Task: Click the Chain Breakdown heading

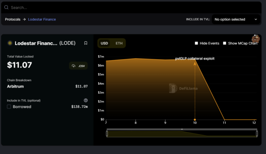Action: coord(19,80)
